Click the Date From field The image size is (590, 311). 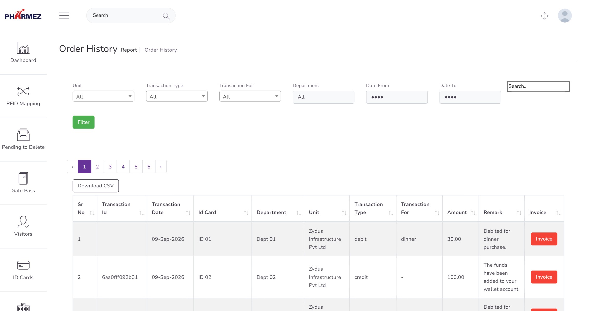[x=397, y=97]
